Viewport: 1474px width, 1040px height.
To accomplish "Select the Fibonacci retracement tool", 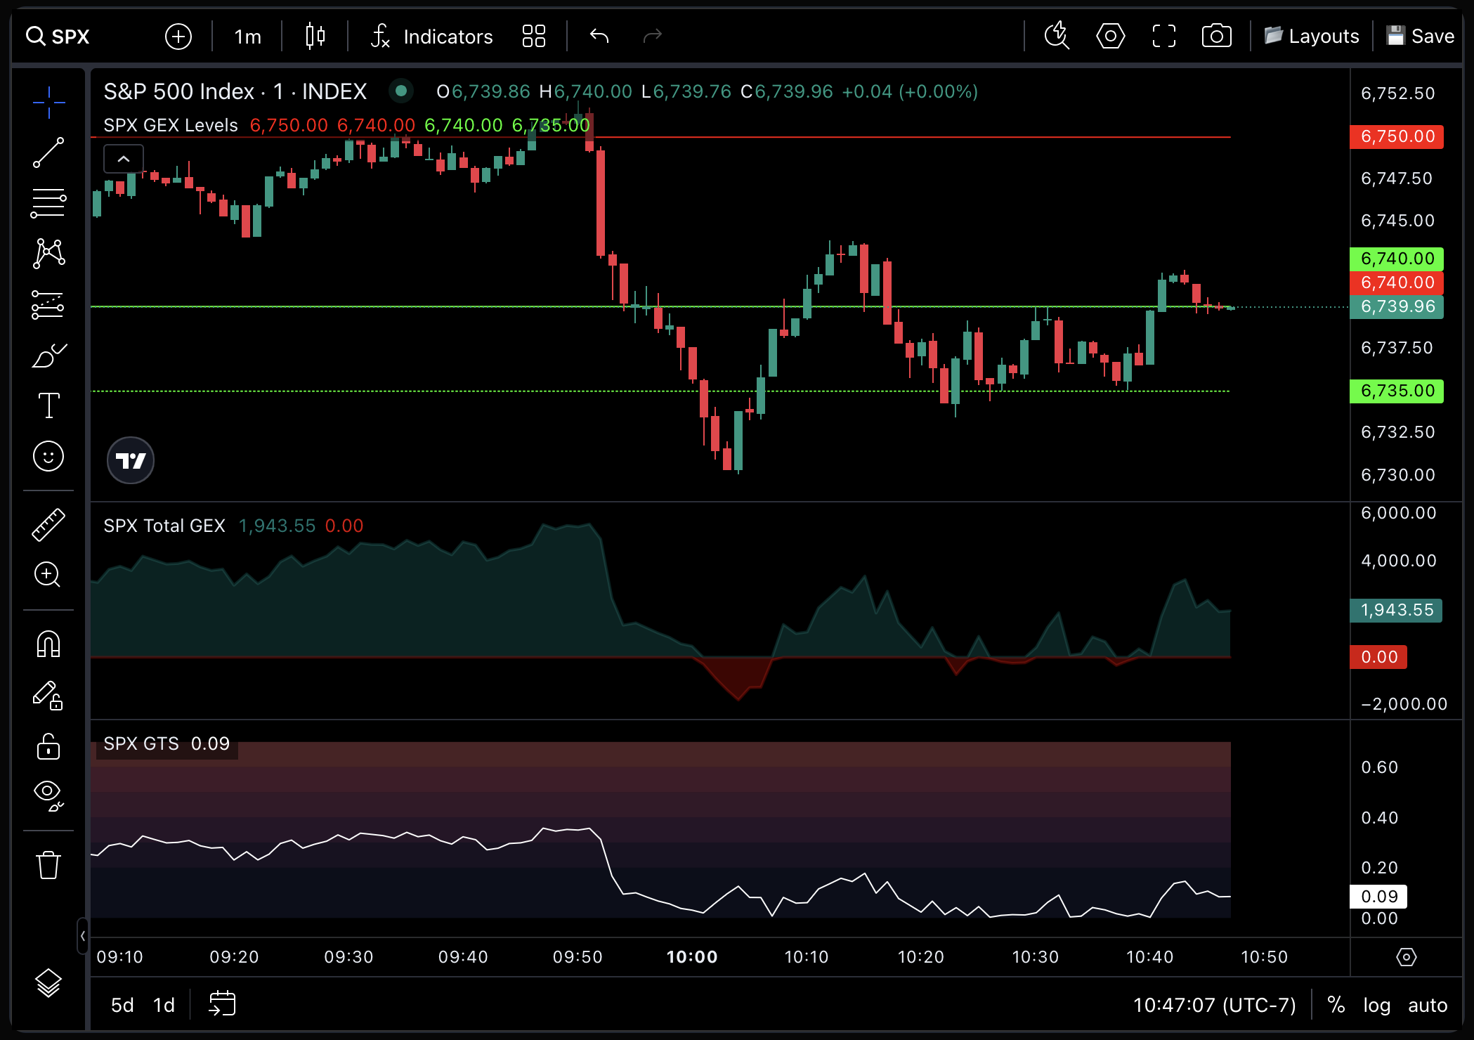I will click(x=48, y=203).
